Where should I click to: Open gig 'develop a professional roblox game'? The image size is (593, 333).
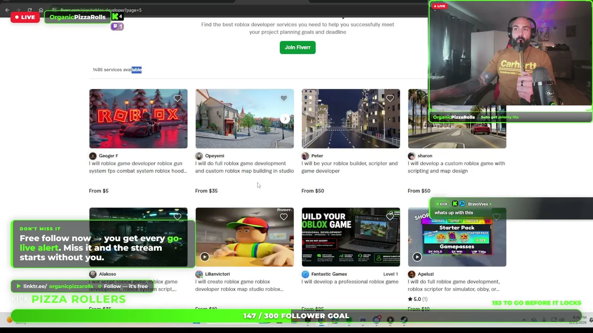point(350,282)
